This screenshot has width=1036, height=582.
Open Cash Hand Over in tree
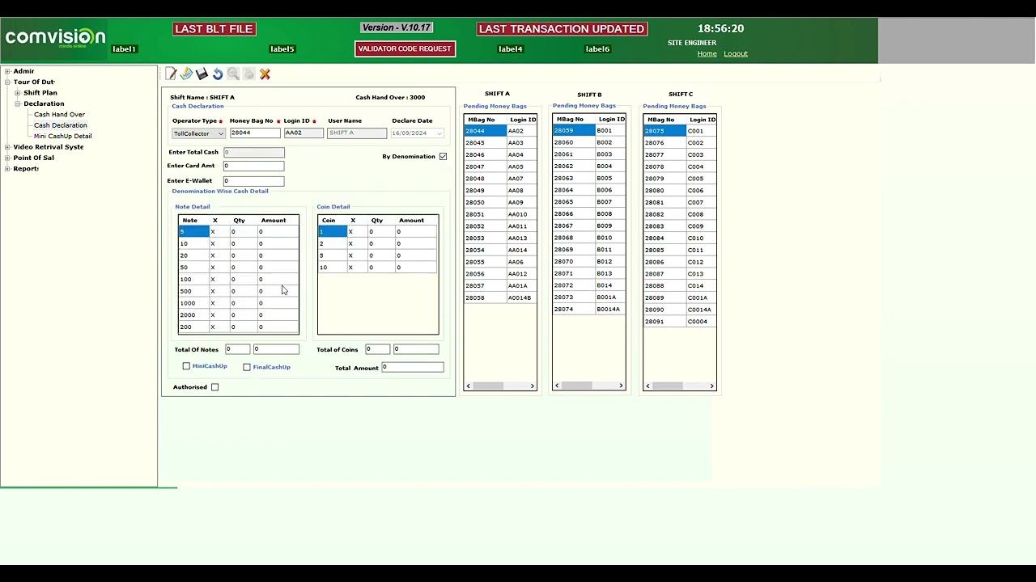tap(59, 114)
